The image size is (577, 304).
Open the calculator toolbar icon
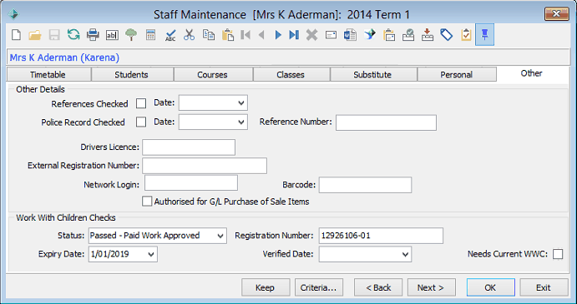tap(150, 35)
